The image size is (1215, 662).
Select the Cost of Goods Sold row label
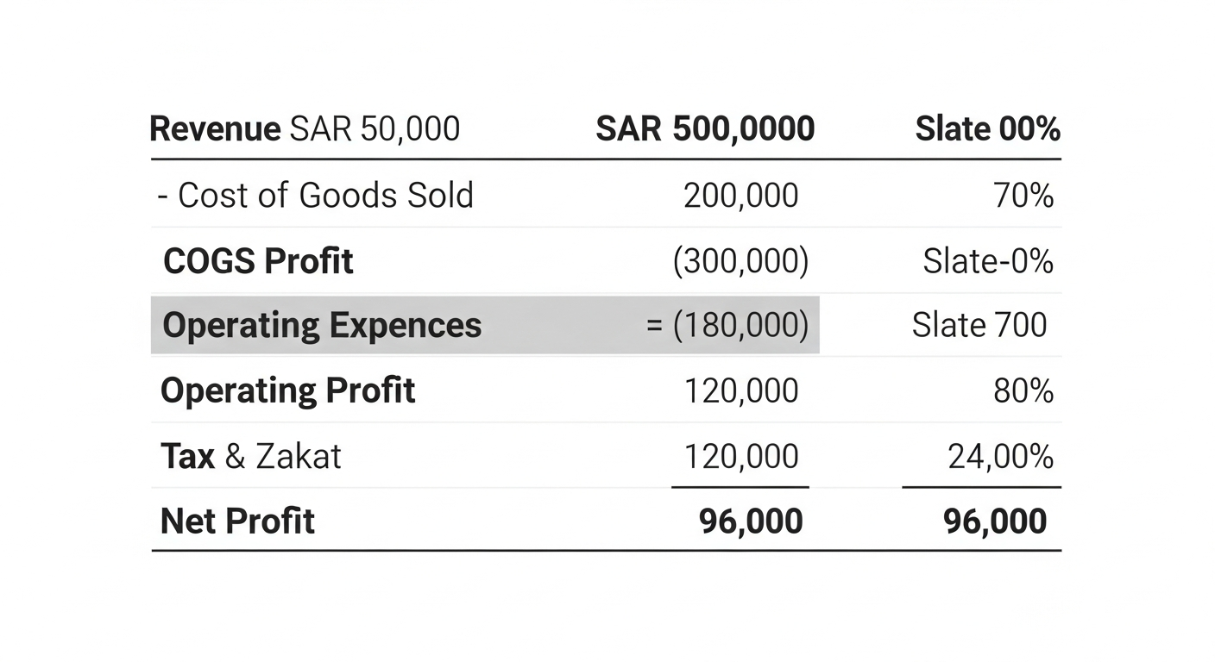tap(316, 196)
